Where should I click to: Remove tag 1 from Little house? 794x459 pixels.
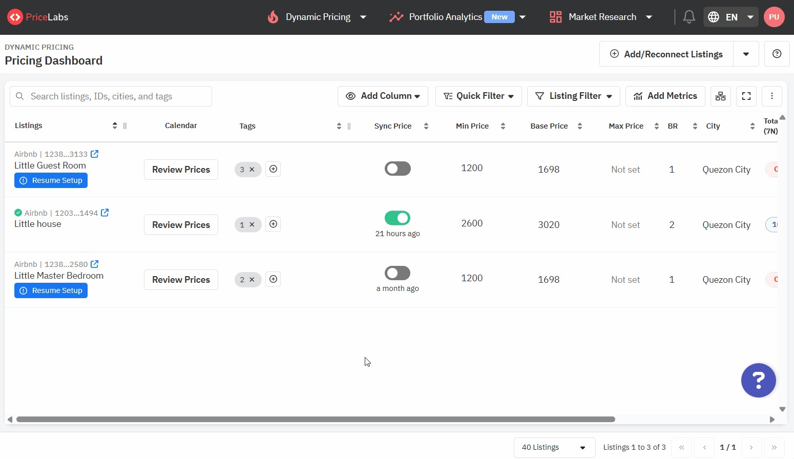(252, 224)
